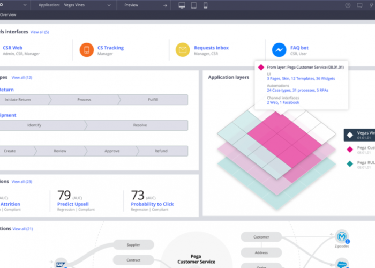Click the Salesforce cloud connector icon

tap(342, 264)
